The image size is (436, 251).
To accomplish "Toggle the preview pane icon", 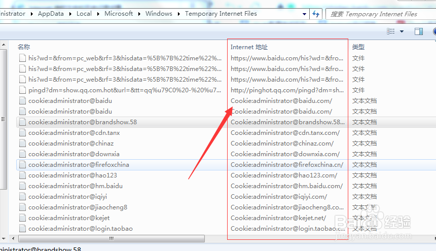I will pos(418,31).
